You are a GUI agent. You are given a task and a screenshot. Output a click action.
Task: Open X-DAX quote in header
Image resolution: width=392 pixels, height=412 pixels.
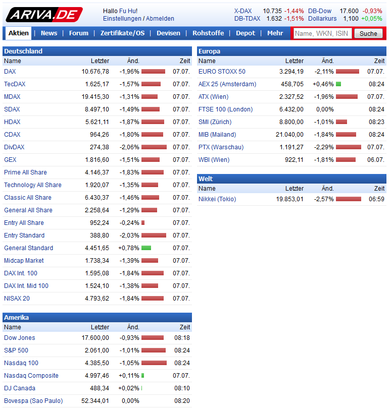243,11
